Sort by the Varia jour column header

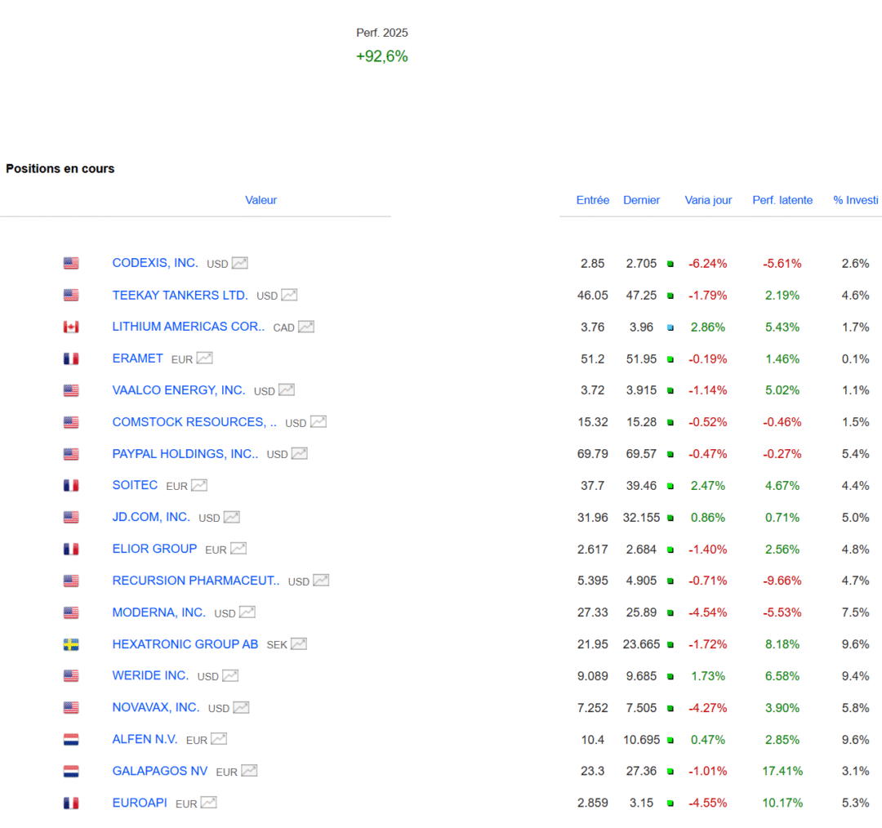[x=707, y=200]
